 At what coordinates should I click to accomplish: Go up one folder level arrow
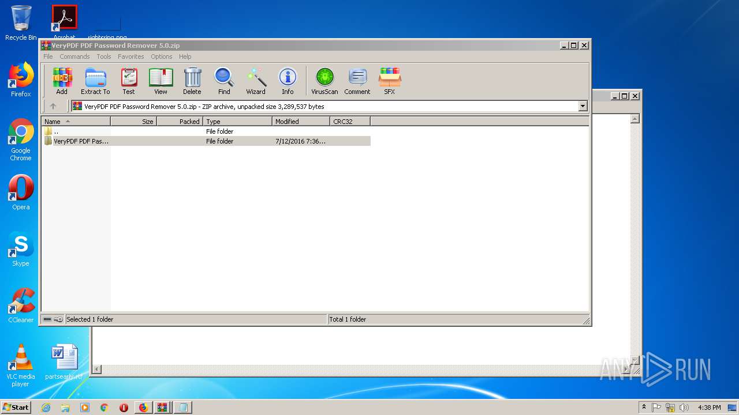click(53, 106)
